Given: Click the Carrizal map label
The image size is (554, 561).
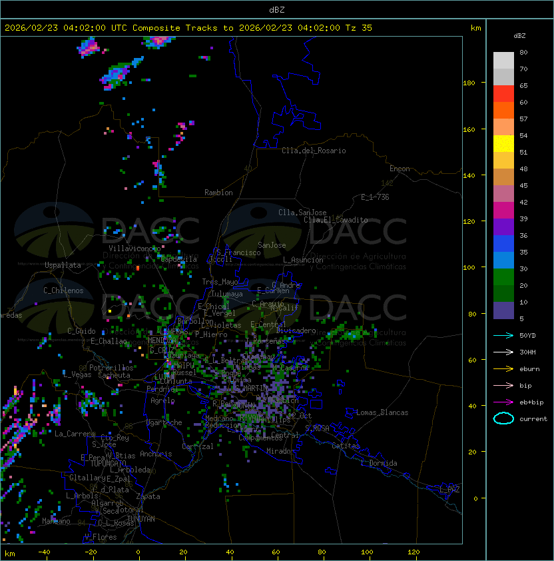Looking at the screenshot, I should (x=198, y=446).
